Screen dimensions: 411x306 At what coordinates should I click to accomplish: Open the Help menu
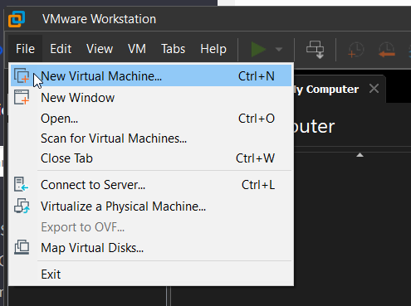(x=213, y=49)
